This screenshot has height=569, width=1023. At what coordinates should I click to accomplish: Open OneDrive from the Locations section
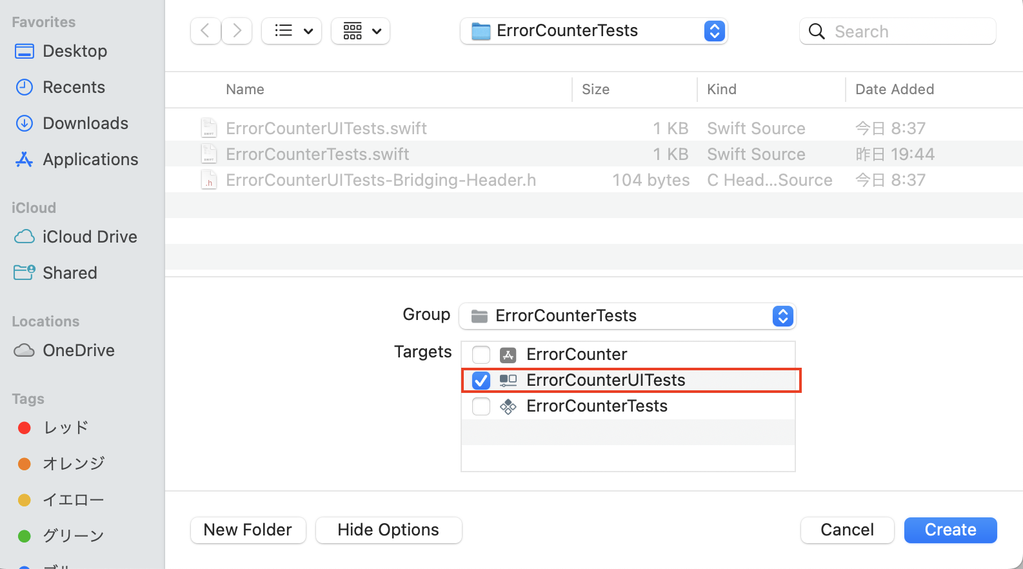[24, 350]
